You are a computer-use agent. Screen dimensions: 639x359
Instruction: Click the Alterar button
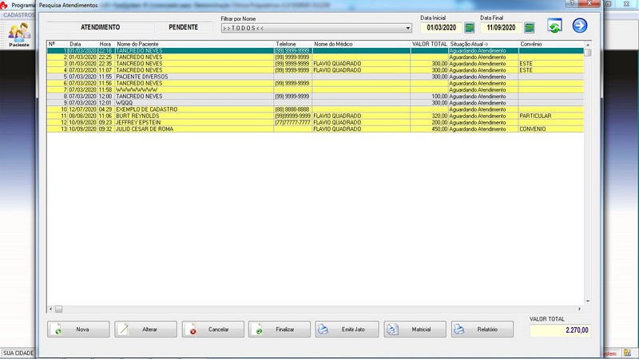point(145,329)
